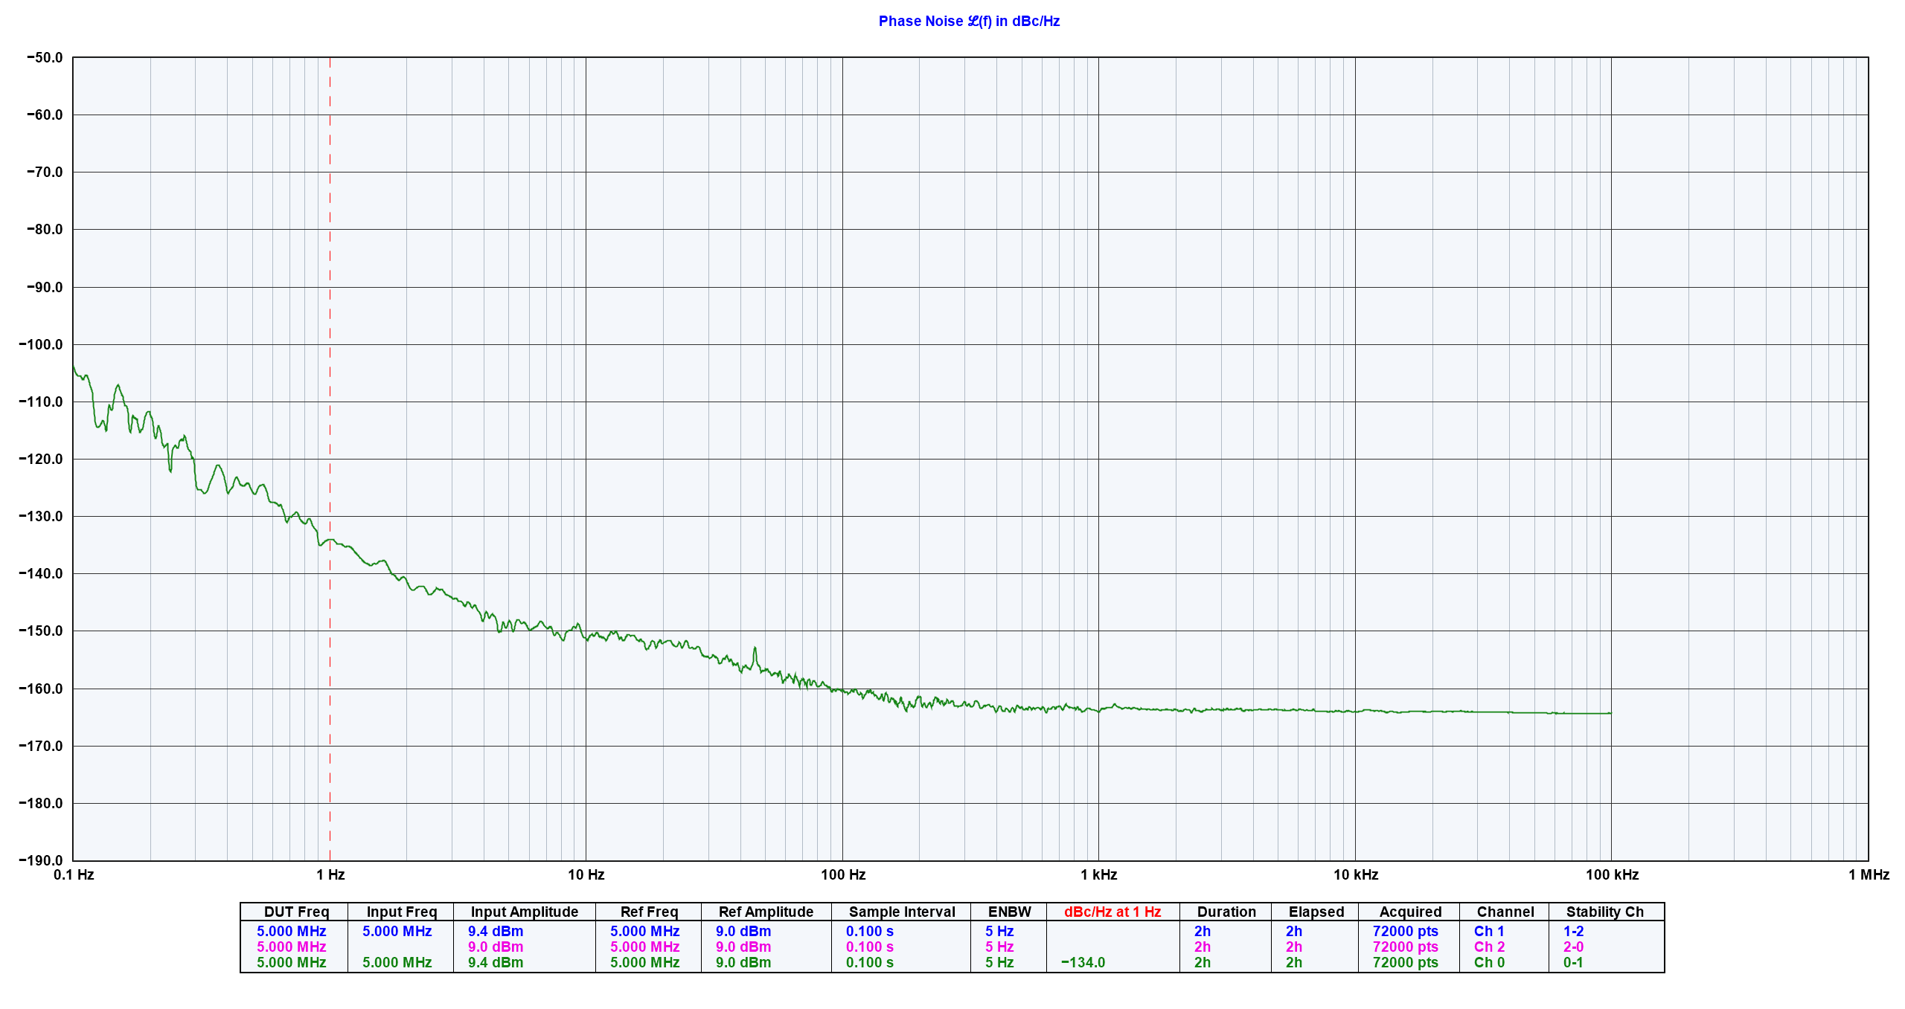The image size is (1905, 1009).
Task: Click the Sample Interval column header
Action: click(x=901, y=912)
